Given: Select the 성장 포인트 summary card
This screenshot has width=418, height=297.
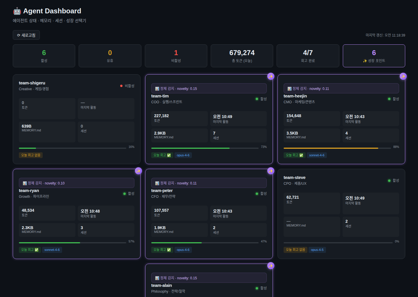Looking at the screenshot, I should [374, 56].
